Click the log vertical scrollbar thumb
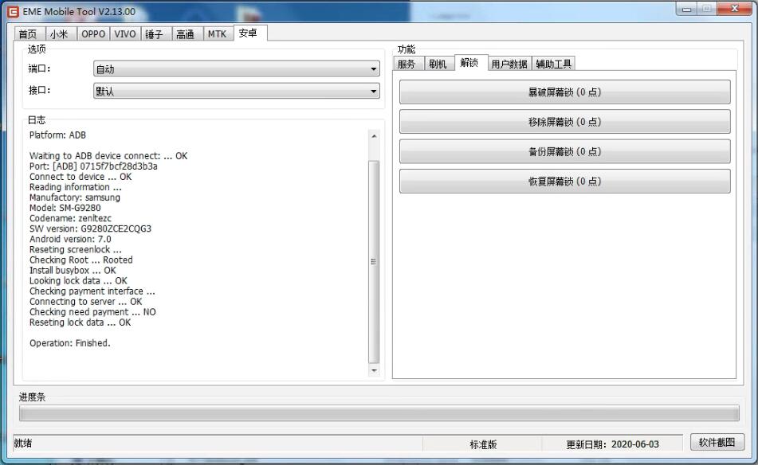Screen dimensions: 758x465 (374, 261)
